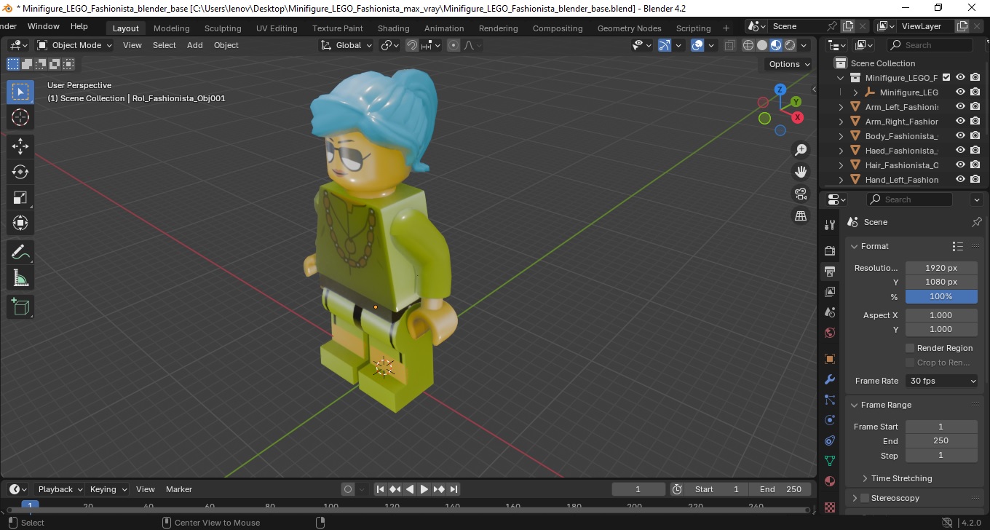This screenshot has width=990, height=530.
Task: Open the Particles properties tab
Action: pos(829,400)
